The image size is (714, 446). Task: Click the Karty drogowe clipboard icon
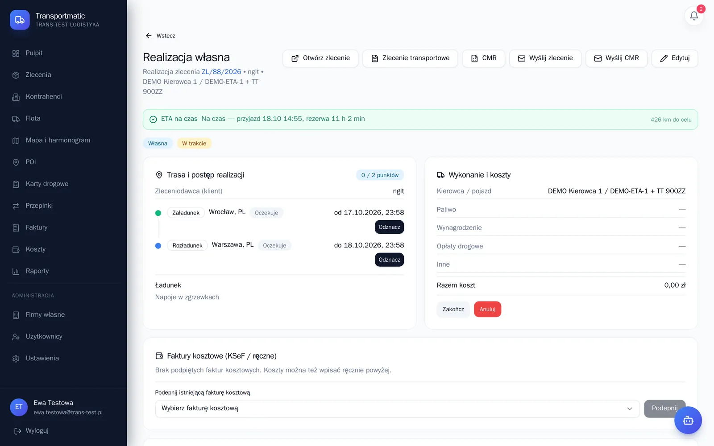(x=16, y=184)
